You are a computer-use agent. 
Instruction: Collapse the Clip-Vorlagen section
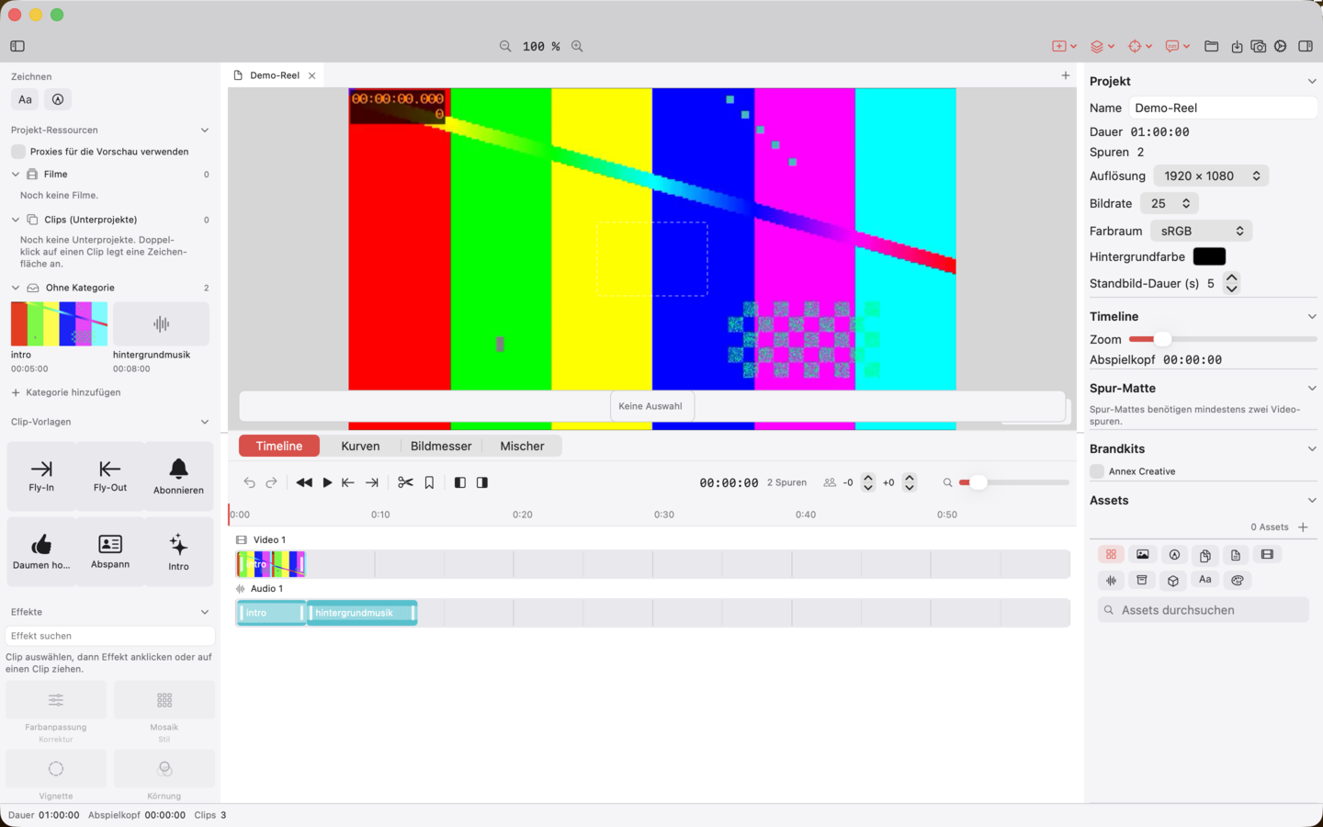(205, 422)
